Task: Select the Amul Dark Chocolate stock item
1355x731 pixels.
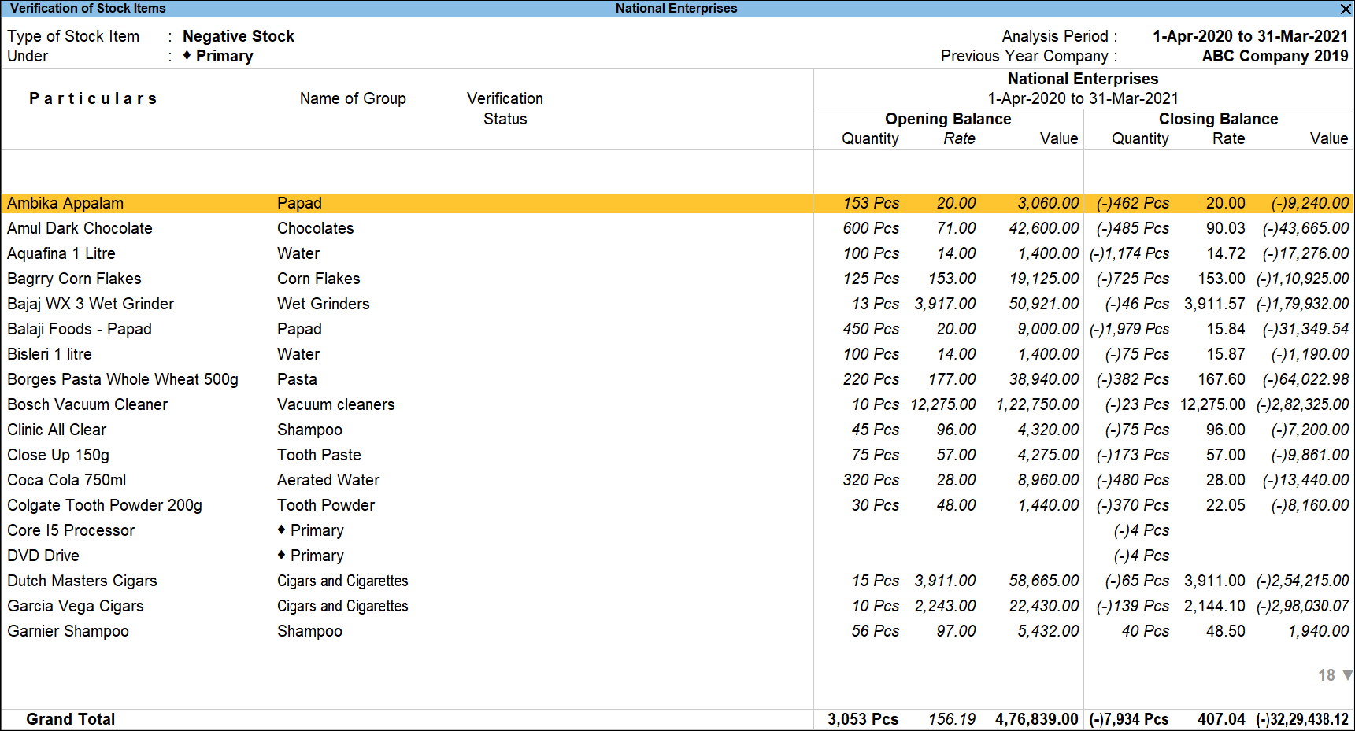Action: coord(80,228)
